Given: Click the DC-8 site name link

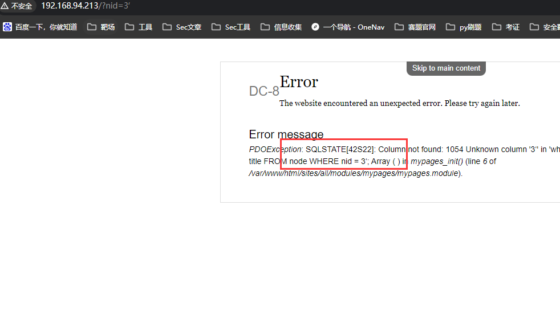Looking at the screenshot, I should click(x=264, y=91).
